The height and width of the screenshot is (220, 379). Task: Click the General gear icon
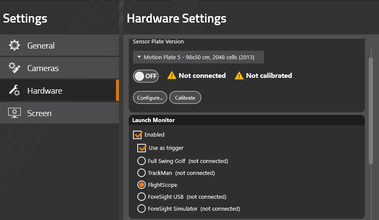pyautogui.click(x=14, y=45)
